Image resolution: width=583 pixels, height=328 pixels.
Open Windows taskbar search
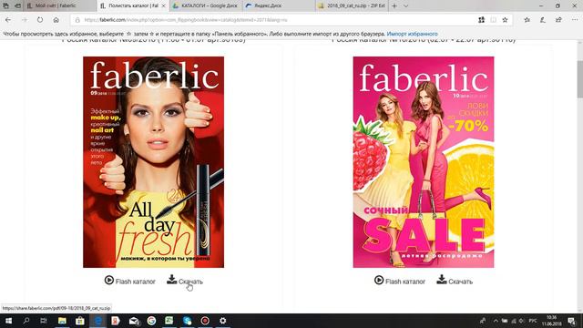(x=26, y=321)
